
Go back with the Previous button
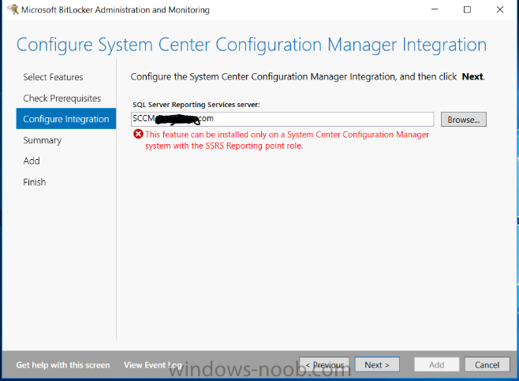[324, 364]
